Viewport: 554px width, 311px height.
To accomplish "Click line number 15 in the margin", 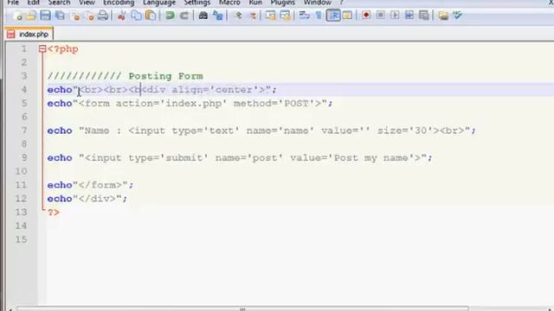I will point(21,239).
